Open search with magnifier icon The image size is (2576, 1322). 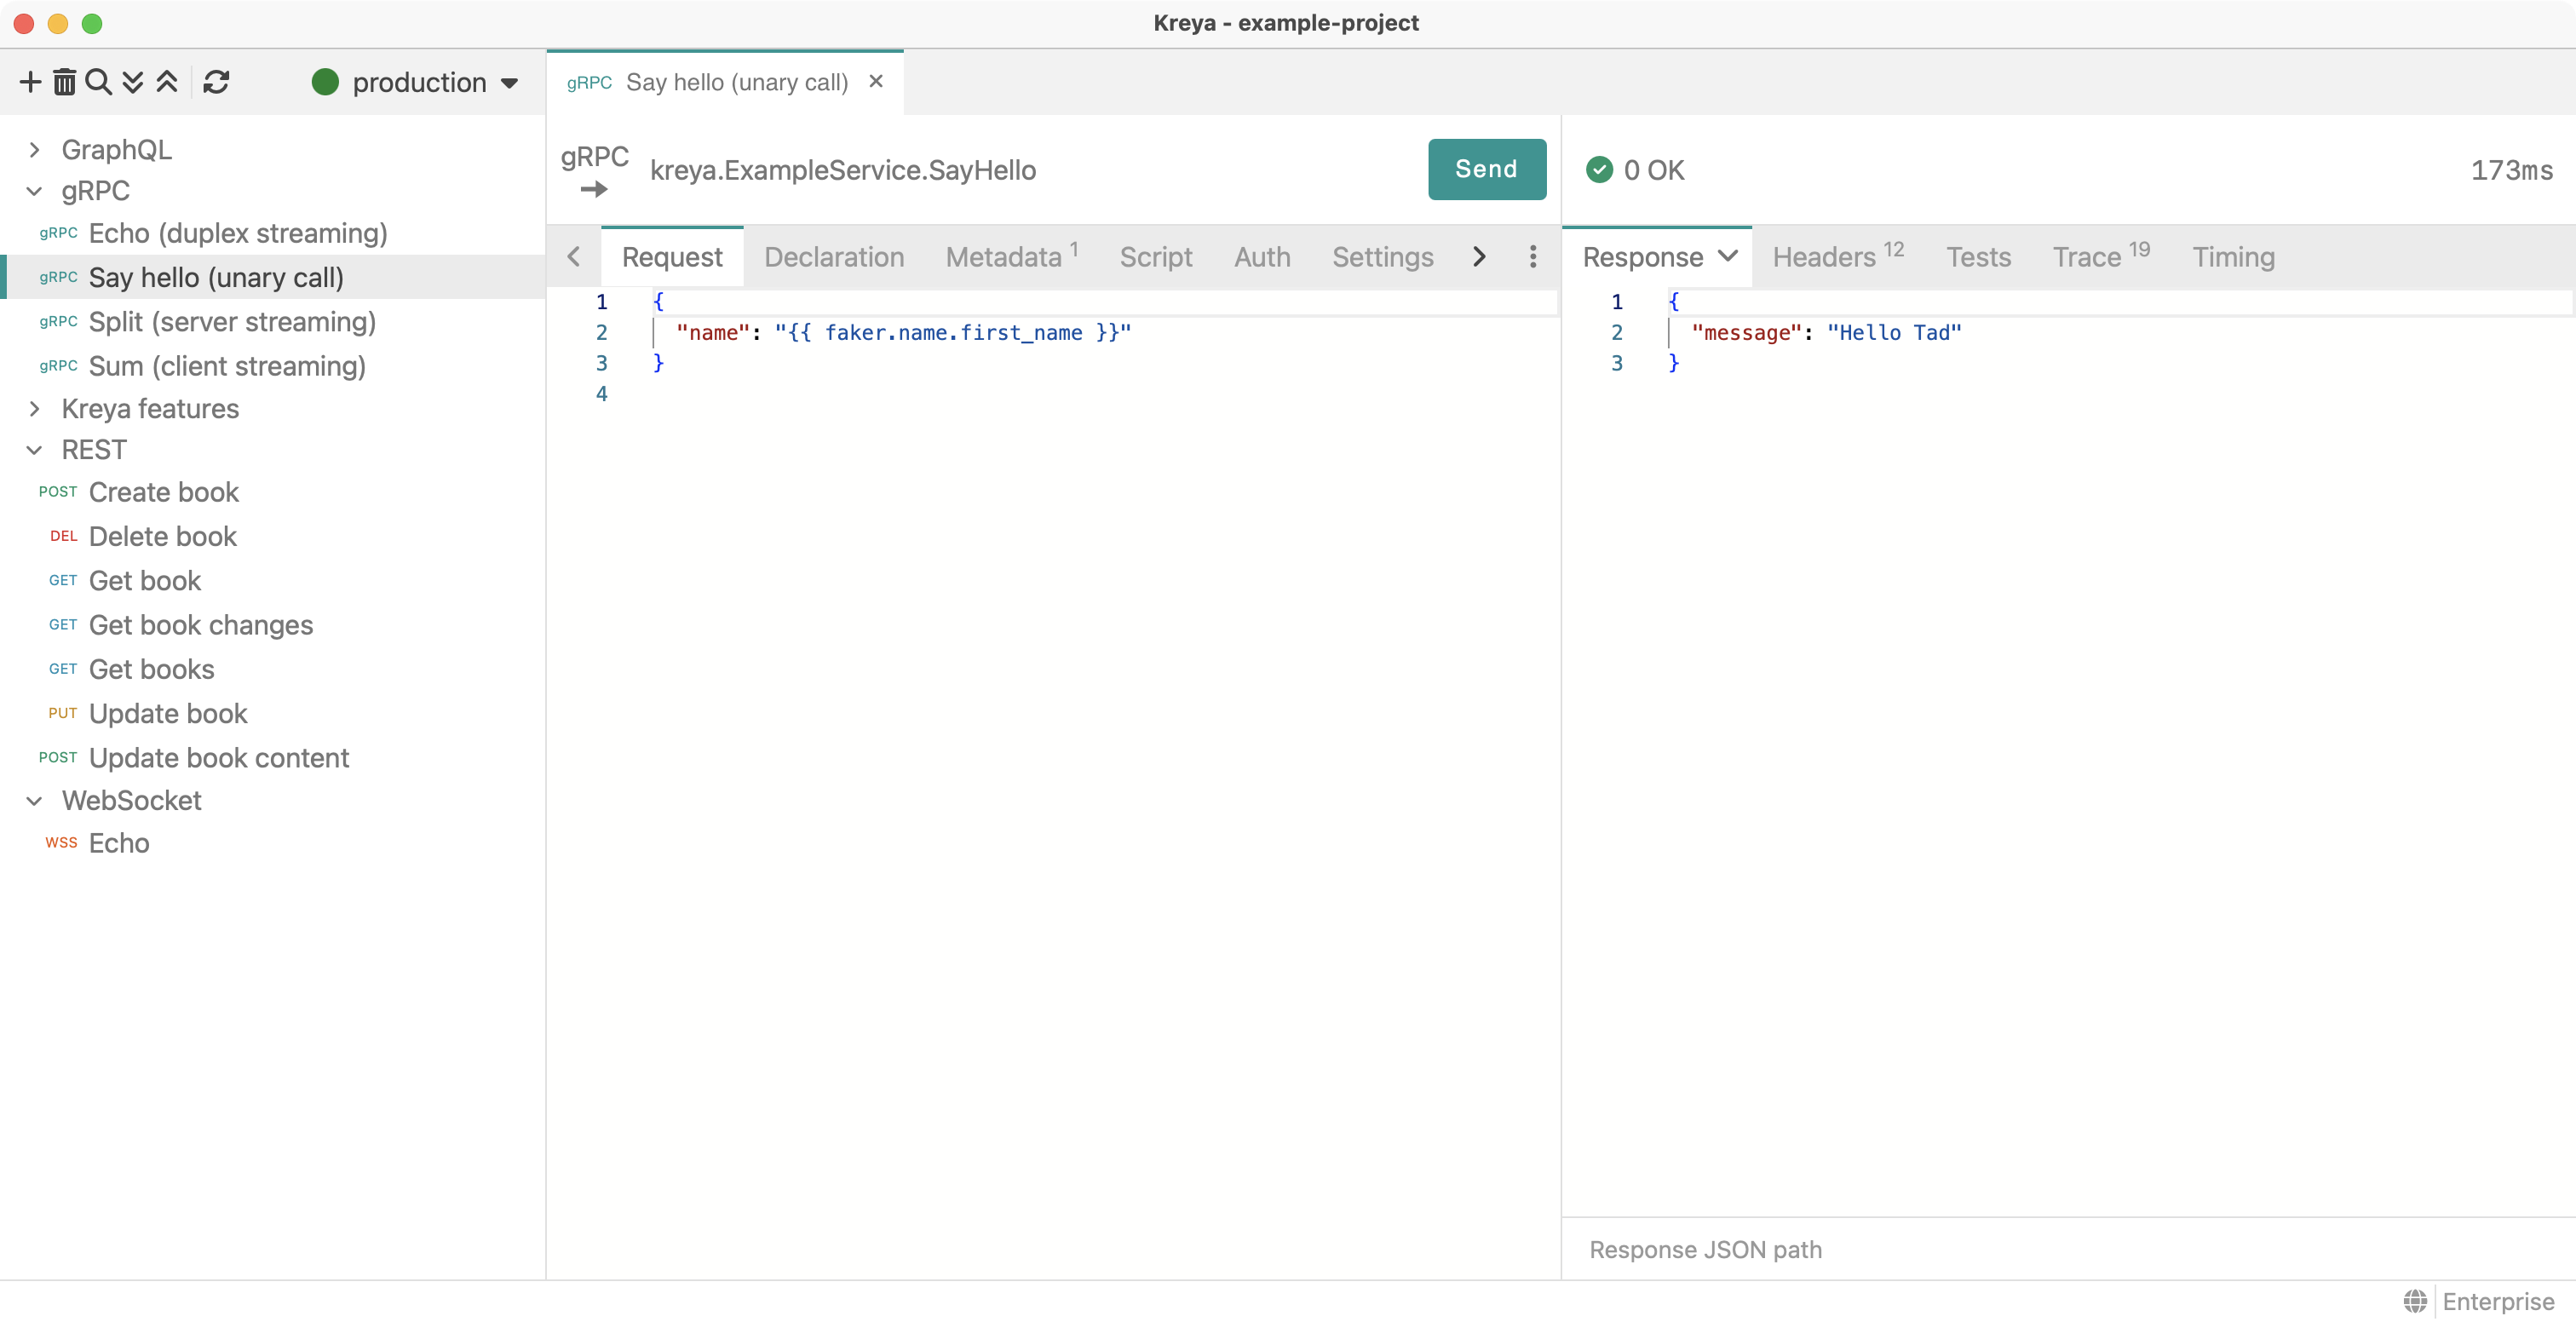click(x=98, y=82)
